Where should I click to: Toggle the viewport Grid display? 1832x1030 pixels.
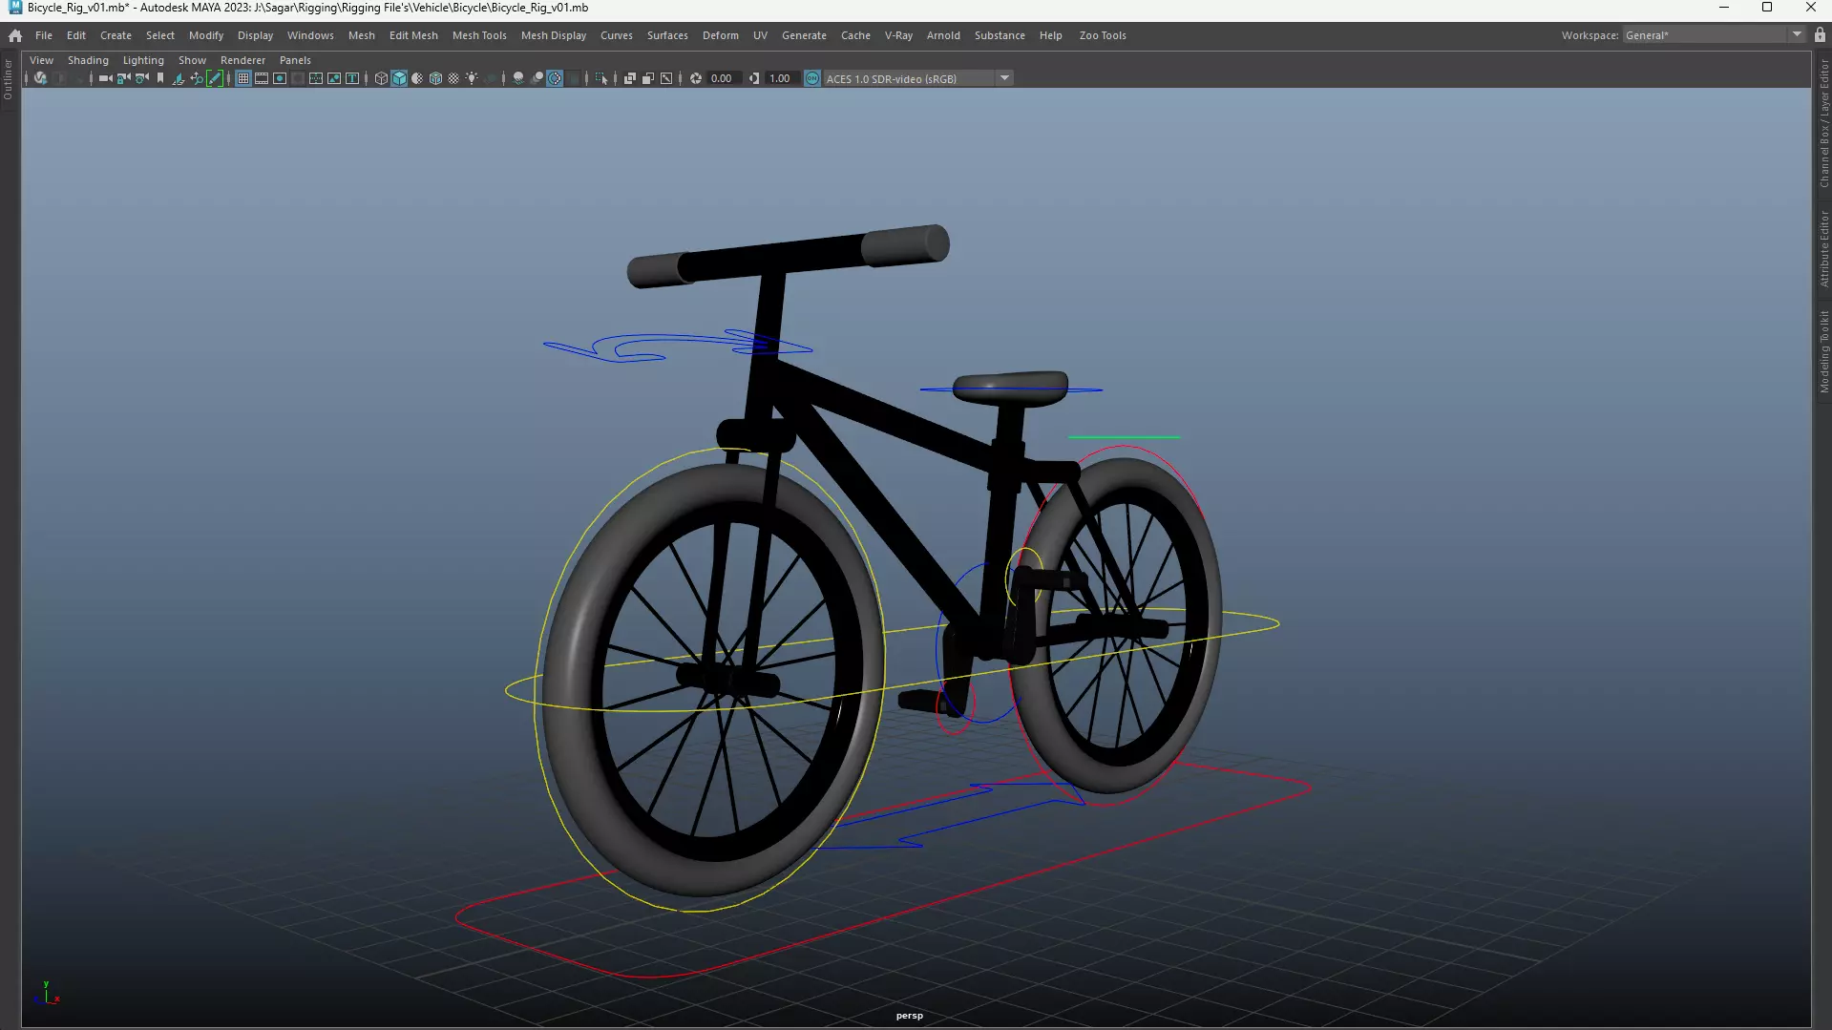242,78
